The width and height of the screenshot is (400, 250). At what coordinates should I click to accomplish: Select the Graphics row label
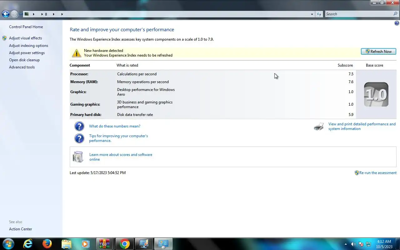point(78,92)
